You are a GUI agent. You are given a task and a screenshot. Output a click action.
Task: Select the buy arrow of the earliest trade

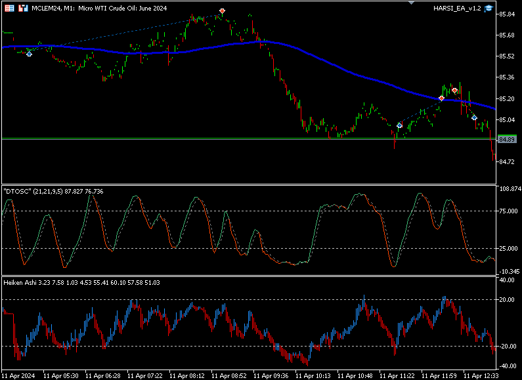[x=30, y=54]
